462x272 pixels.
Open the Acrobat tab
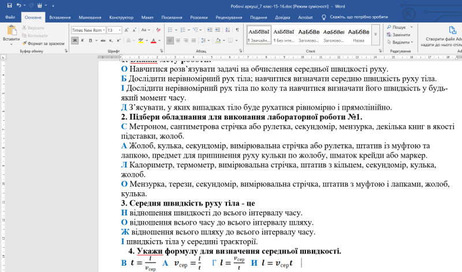(x=305, y=17)
